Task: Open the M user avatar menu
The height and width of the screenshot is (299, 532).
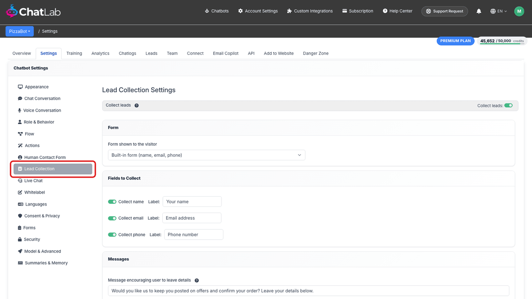Action: (519, 11)
